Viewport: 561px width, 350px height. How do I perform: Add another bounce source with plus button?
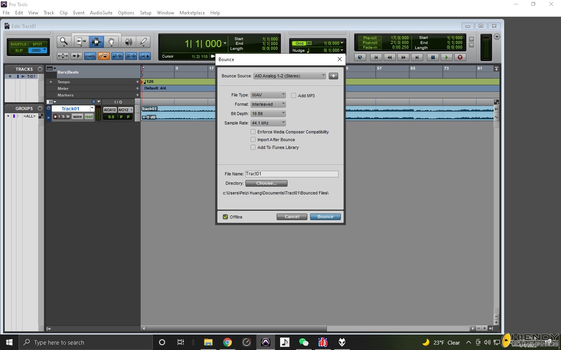click(x=333, y=76)
